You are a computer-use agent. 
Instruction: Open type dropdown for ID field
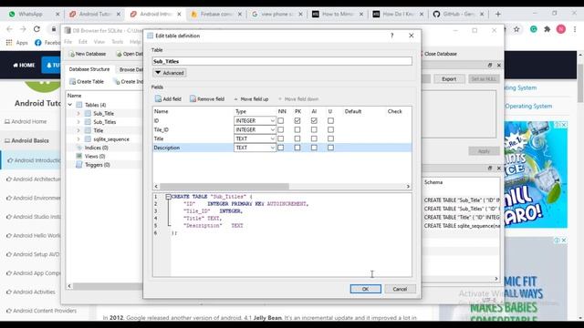pos(255,121)
